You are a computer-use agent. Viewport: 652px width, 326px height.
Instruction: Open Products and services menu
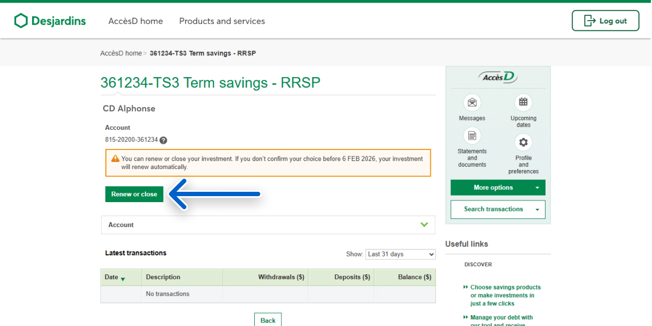[x=222, y=21]
